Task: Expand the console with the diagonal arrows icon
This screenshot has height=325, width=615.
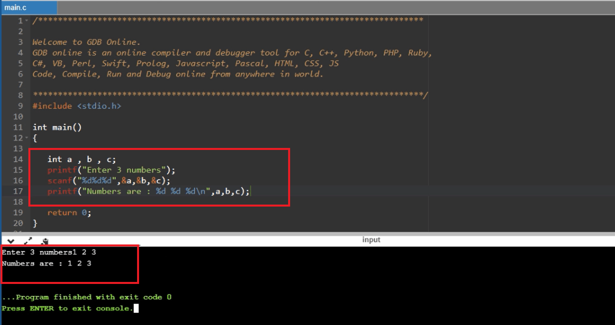Action: pyautogui.click(x=28, y=241)
